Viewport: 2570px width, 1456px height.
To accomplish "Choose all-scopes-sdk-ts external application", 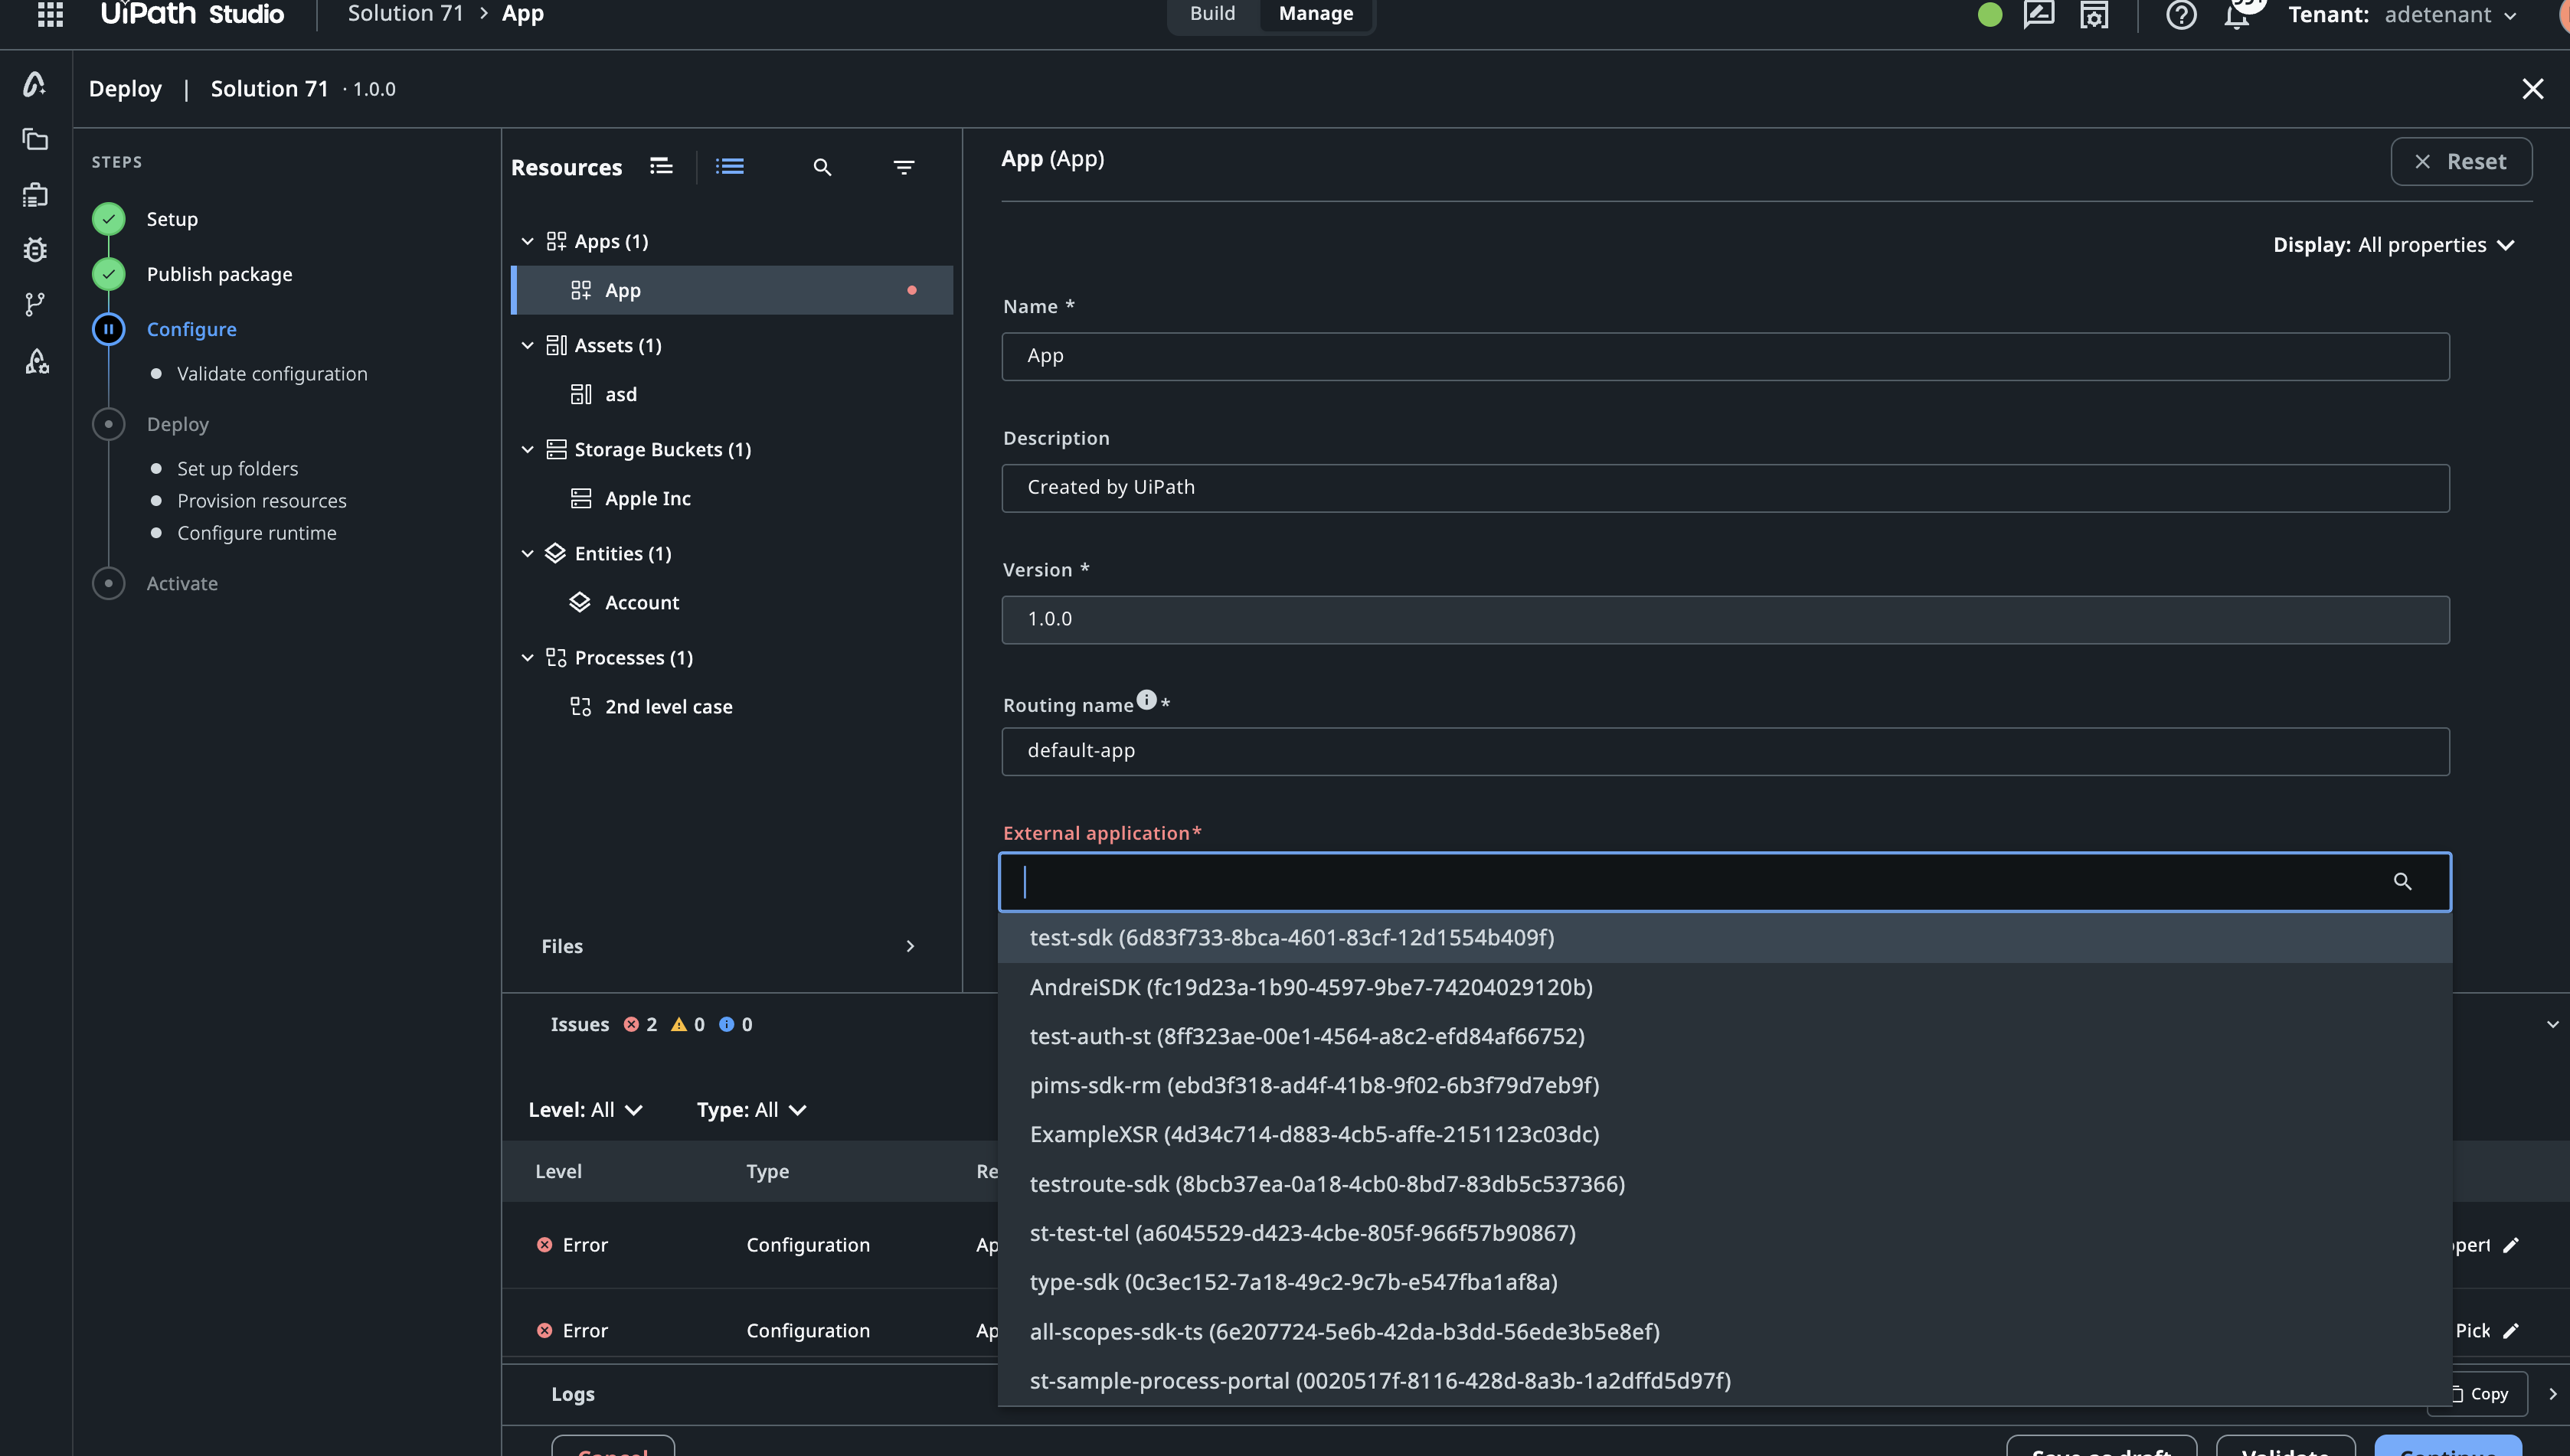I will pos(1725,1332).
